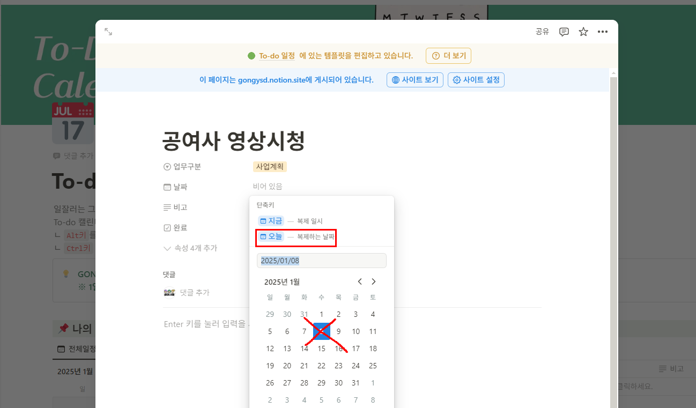The image size is (696, 408).
Task: Click the 비고 column header in the background table
Action: pyautogui.click(x=671, y=369)
